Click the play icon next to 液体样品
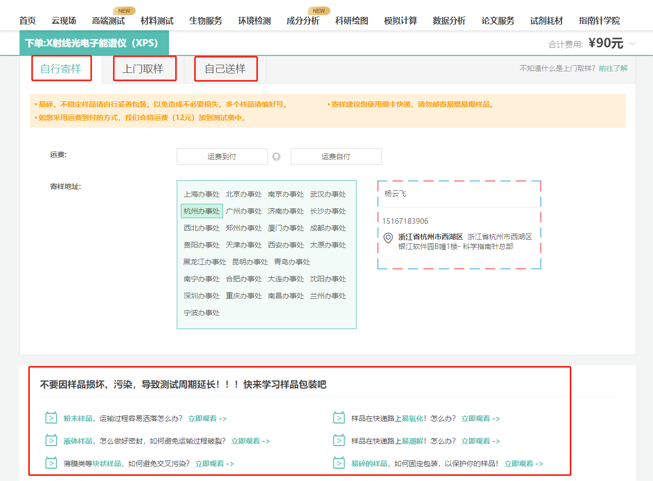Viewport: 653px width, 481px height. click(x=50, y=440)
